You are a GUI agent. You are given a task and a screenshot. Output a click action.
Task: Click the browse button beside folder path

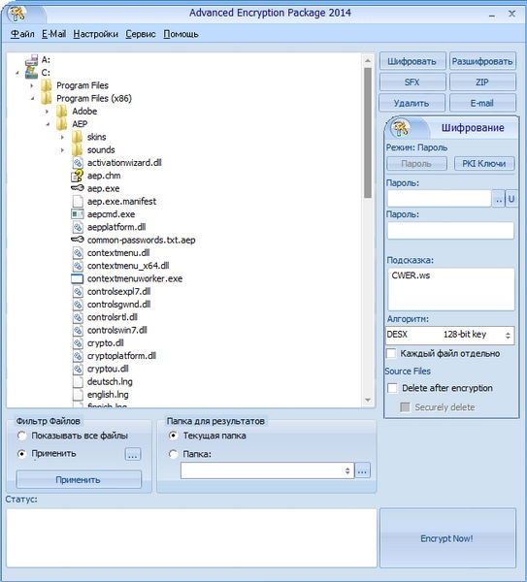(x=362, y=471)
